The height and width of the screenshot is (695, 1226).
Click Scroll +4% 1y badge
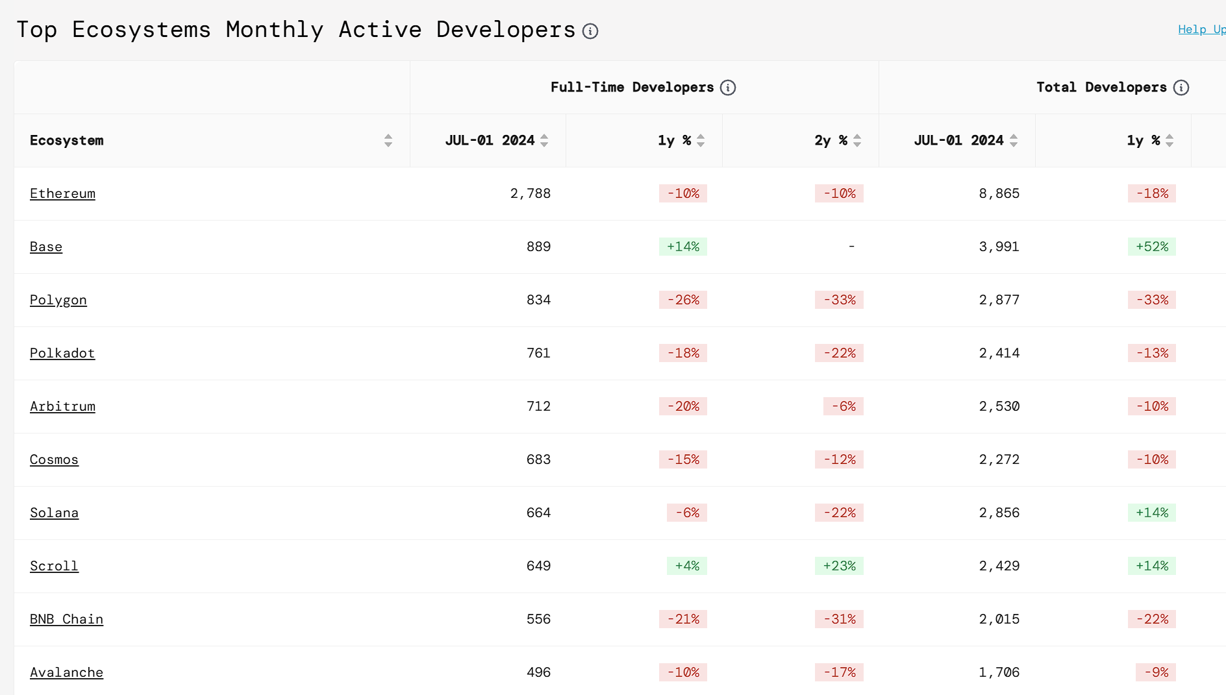point(687,566)
